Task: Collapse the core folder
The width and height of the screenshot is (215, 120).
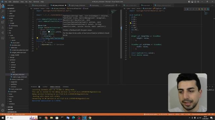Action: tap(11, 35)
